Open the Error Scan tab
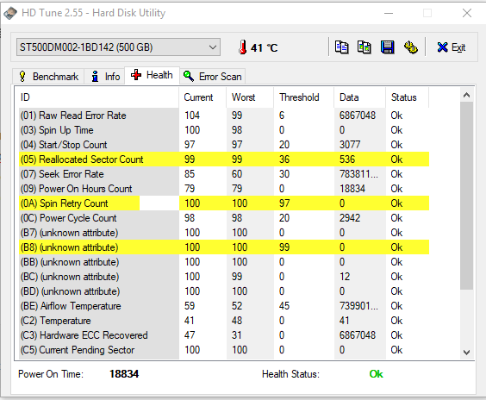486x400 pixels. [x=213, y=76]
